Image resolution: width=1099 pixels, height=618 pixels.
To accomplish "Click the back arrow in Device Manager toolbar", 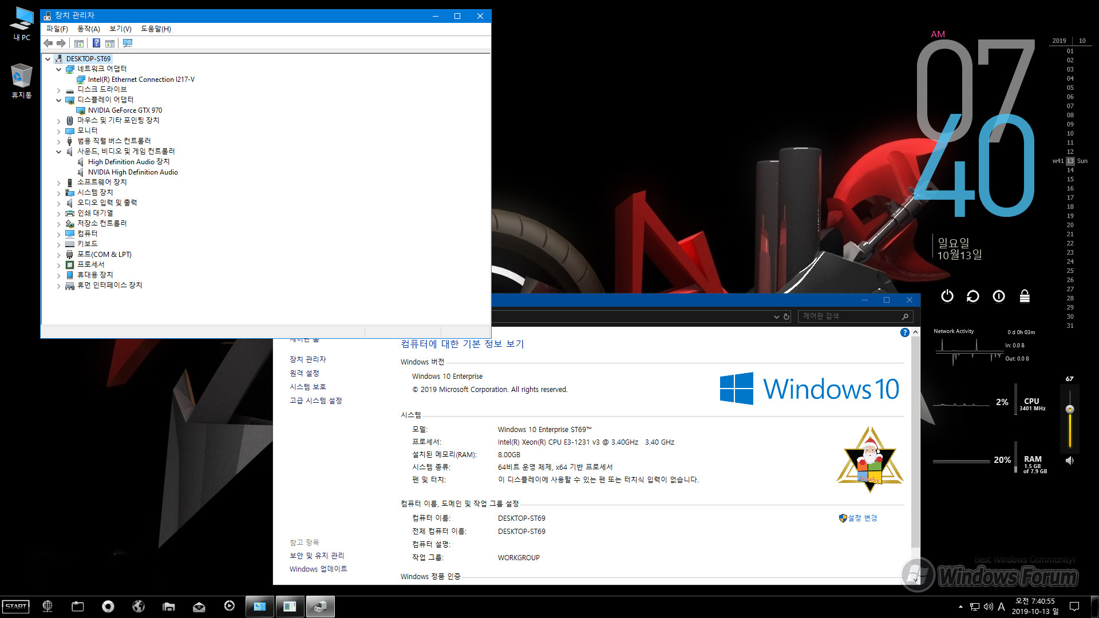I will 48,43.
